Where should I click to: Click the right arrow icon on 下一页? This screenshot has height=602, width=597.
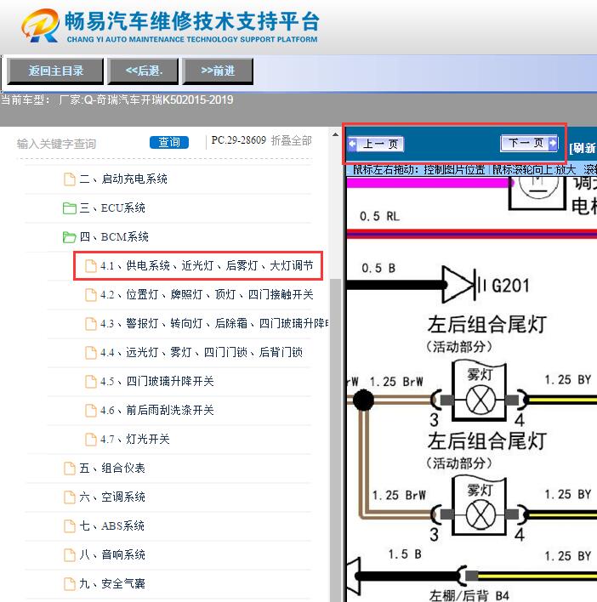[x=553, y=143]
